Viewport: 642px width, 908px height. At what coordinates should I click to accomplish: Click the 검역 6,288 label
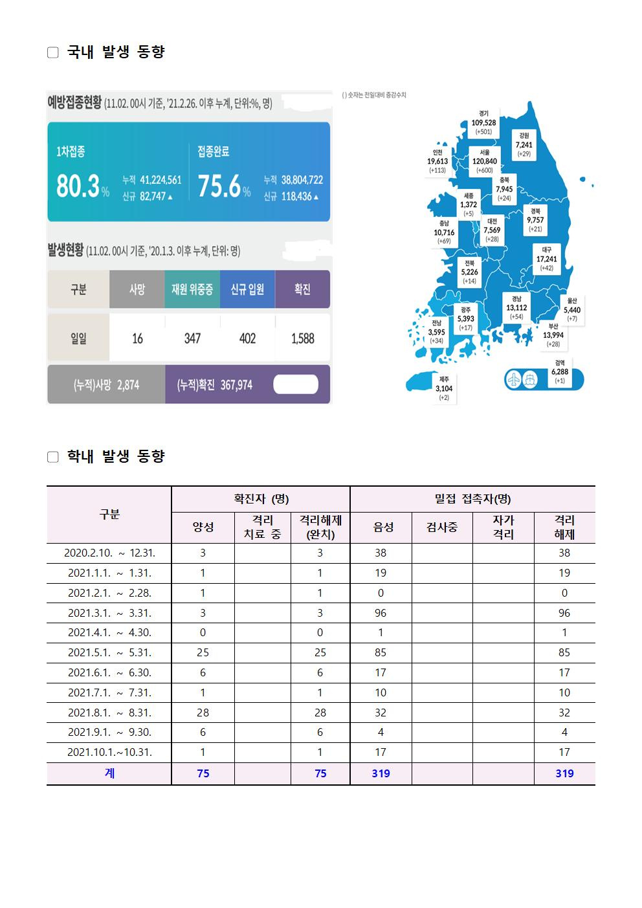coord(559,372)
